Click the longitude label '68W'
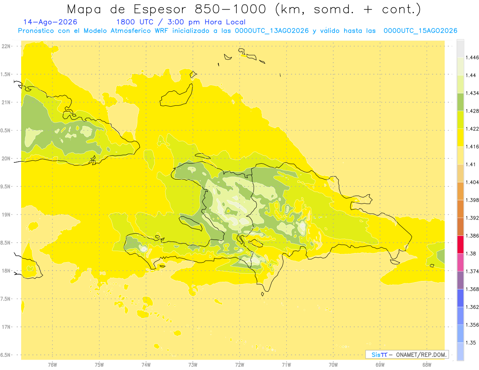 (427, 364)
